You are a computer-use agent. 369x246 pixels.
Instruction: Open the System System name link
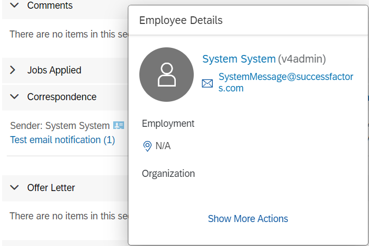point(239,59)
